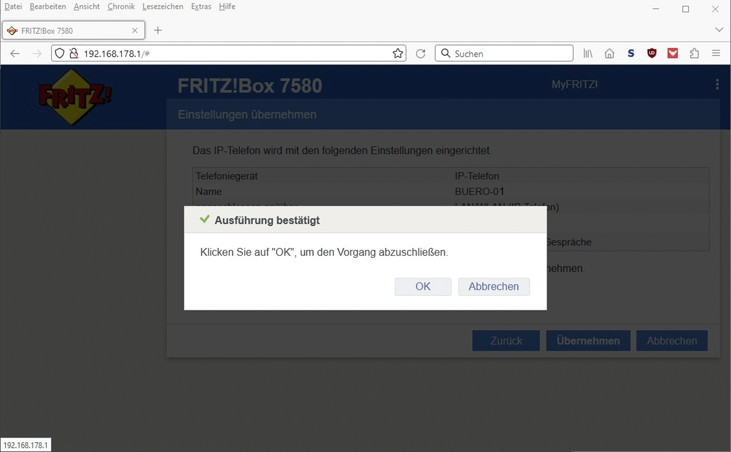
Task: Click the bookmark star icon
Action: [x=397, y=53]
